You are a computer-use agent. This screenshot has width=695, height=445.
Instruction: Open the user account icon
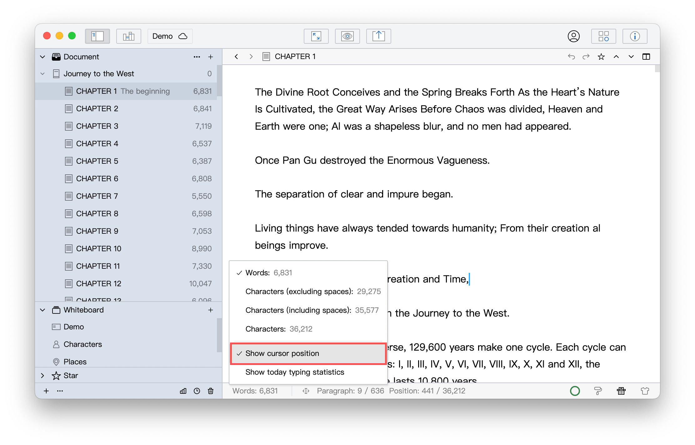coord(573,36)
